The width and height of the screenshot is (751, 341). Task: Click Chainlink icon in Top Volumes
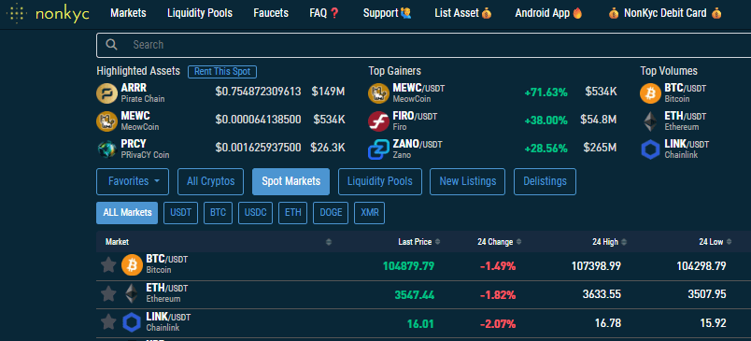click(x=650, y=149)
